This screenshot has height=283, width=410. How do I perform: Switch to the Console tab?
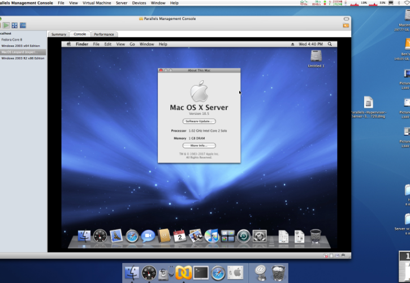point(80,34)
